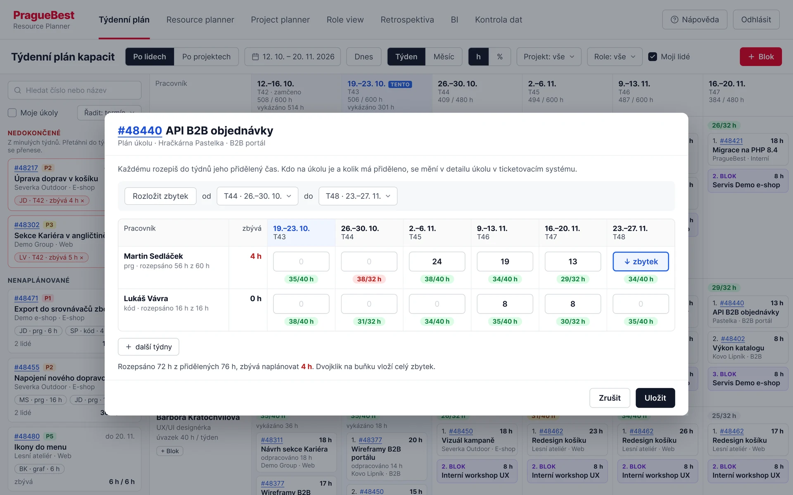Viewport: 793px width, 495px height.
Task: Click Martin Sedláček's T43 hours field
Action: click(x=301, y=262)
